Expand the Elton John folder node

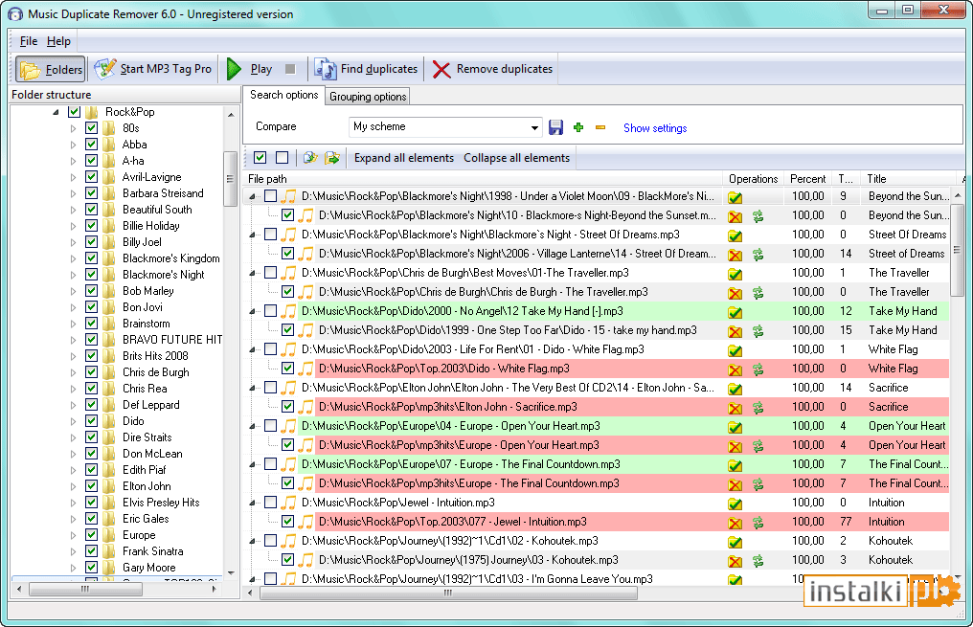coord(73,486)
